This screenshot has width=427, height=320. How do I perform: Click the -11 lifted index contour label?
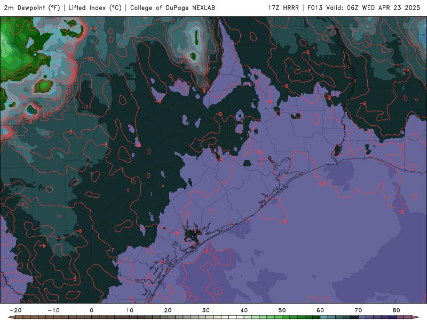[x=86, y=107]
